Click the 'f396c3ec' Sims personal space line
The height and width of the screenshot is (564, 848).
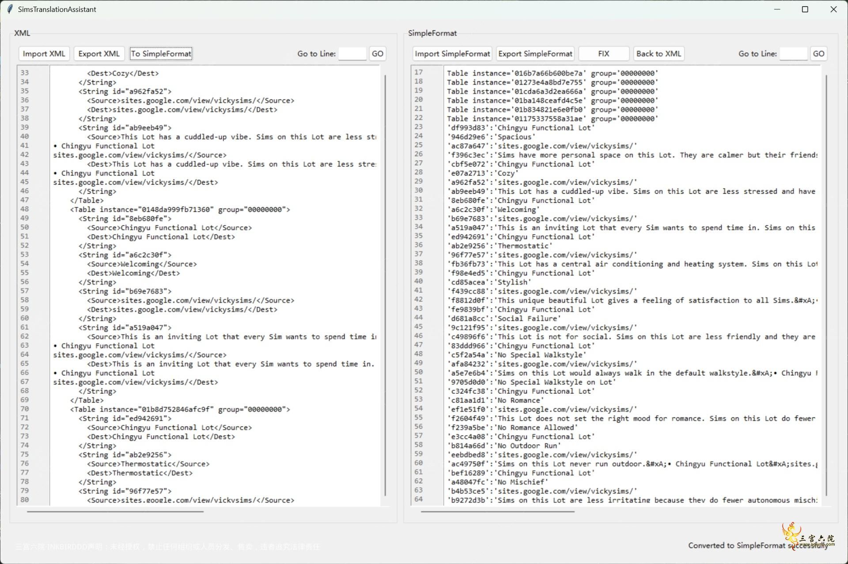coord(632,155)
